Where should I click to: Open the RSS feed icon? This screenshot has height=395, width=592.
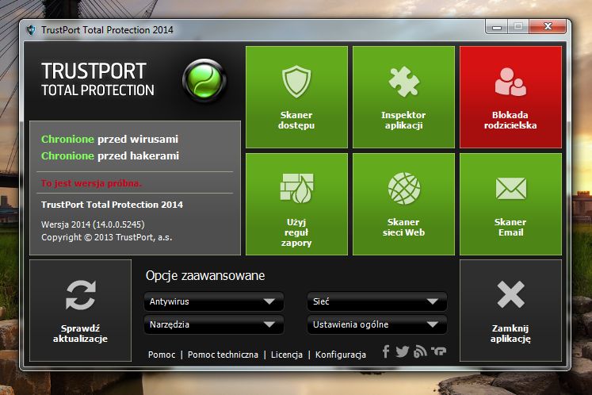420,351
